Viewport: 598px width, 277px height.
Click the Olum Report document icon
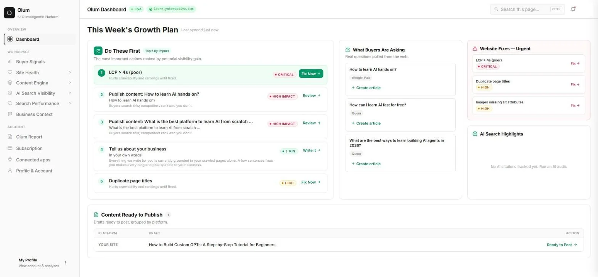coord(10,137)
